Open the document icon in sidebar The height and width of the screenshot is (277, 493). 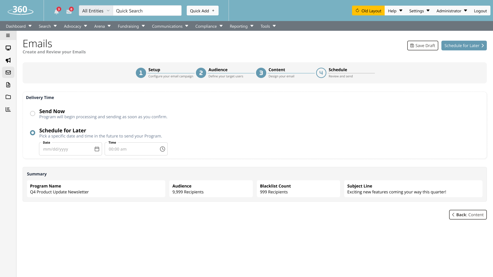[8, 85]
